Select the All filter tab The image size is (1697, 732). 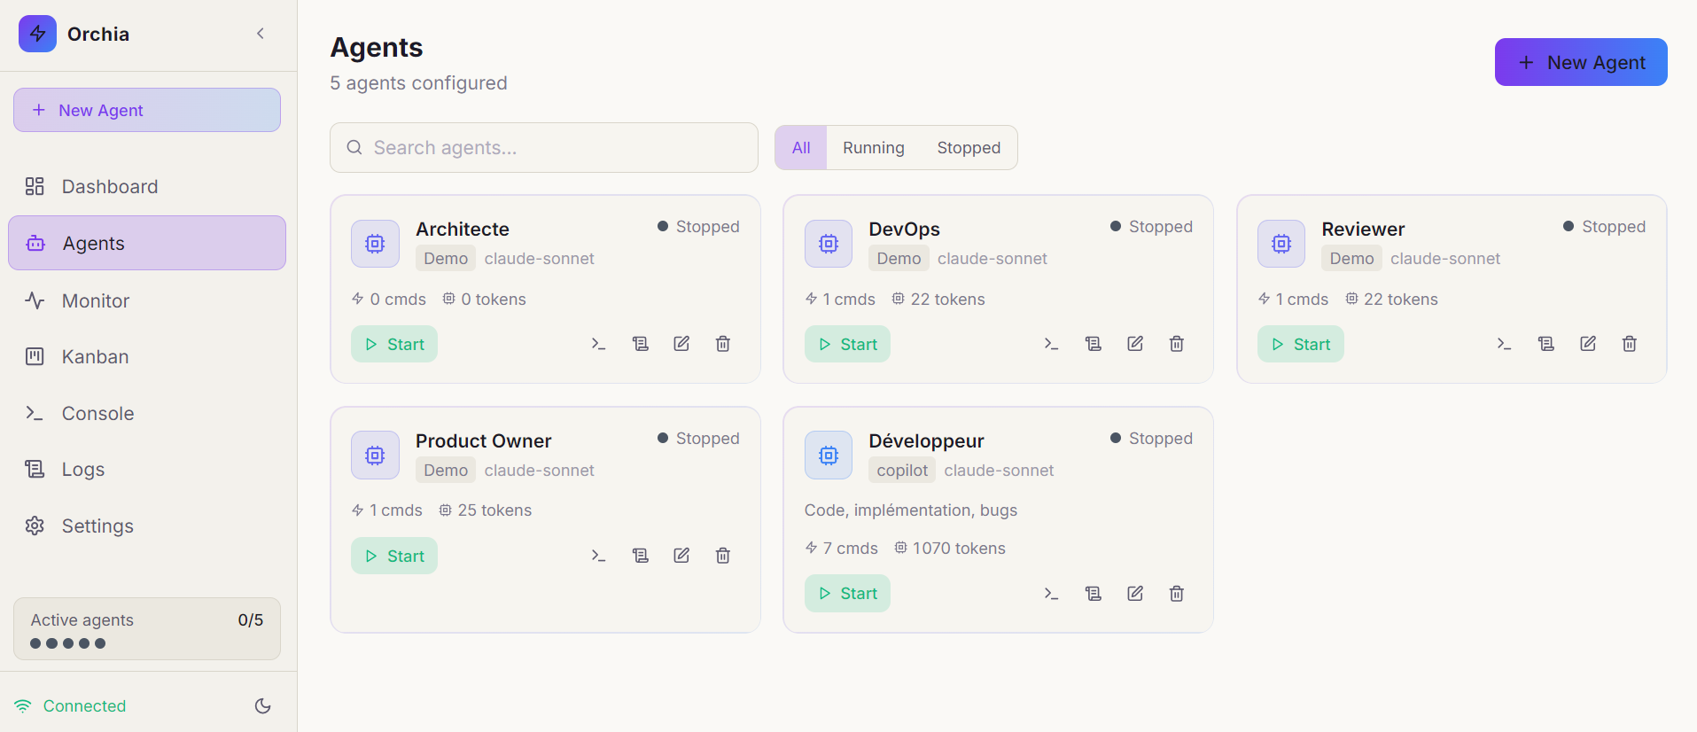click(x=801, y=147)
